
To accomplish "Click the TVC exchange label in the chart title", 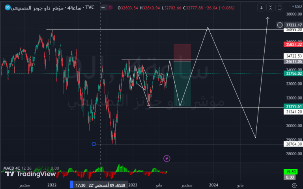I will coord(90,7).
